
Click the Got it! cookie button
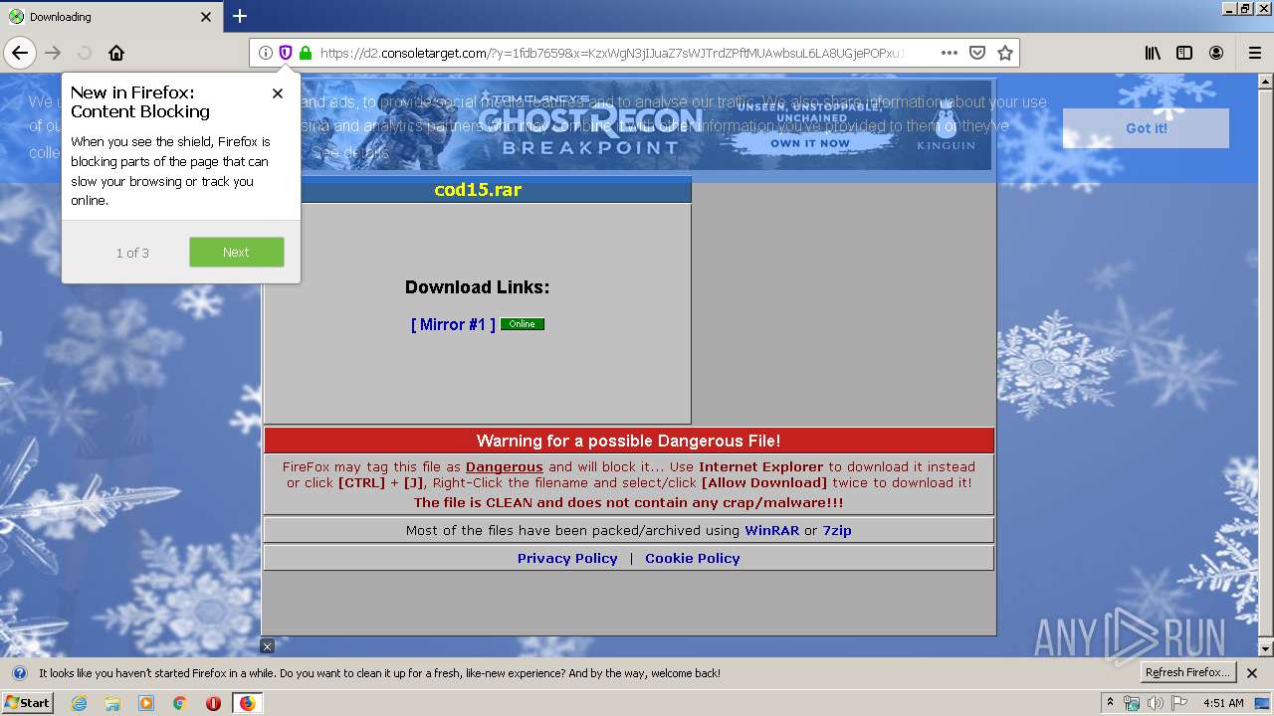coord(1146,128)
